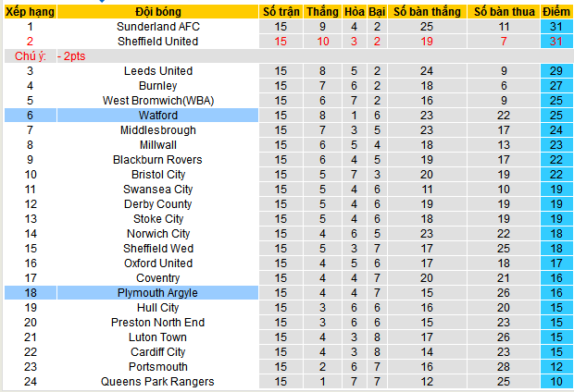Click the Điểm column header
The height and width of the screenshot is (392, 574).
[x=556, y=12]
